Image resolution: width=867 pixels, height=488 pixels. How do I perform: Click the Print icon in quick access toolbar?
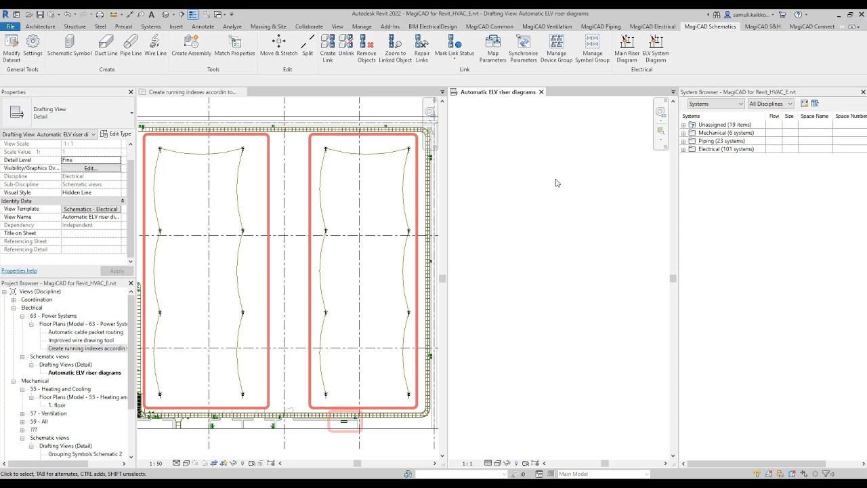click(x=100, y=14)
